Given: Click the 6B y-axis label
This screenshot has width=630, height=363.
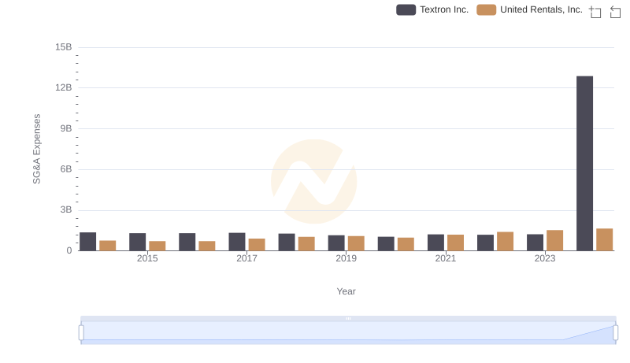Looking at the screenshot, I should pyautogui.click(x=66, y=169).
